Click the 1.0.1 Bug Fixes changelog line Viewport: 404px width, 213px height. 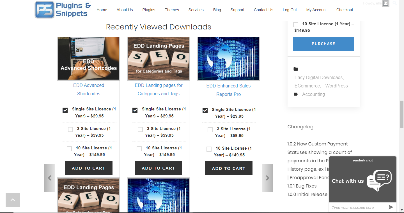[302, 186]
